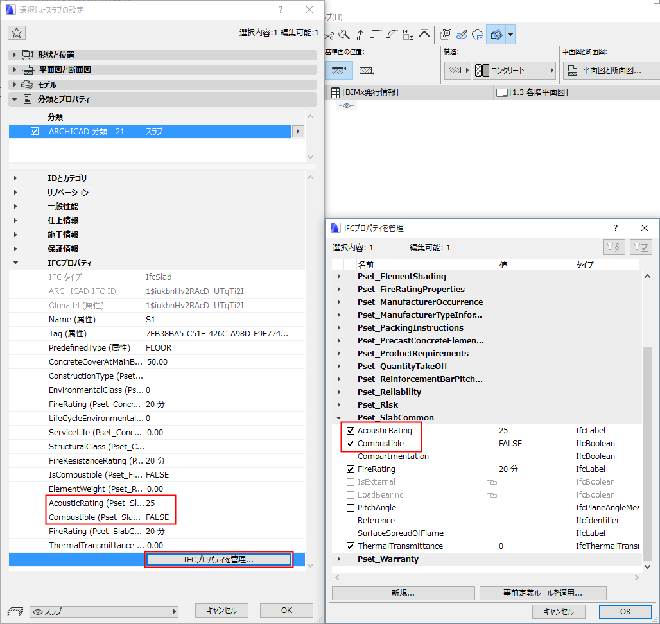This screenshot has height=624, width=660.
Task: Open the favorites star in slab settings
Action: [x=17, y=32]
